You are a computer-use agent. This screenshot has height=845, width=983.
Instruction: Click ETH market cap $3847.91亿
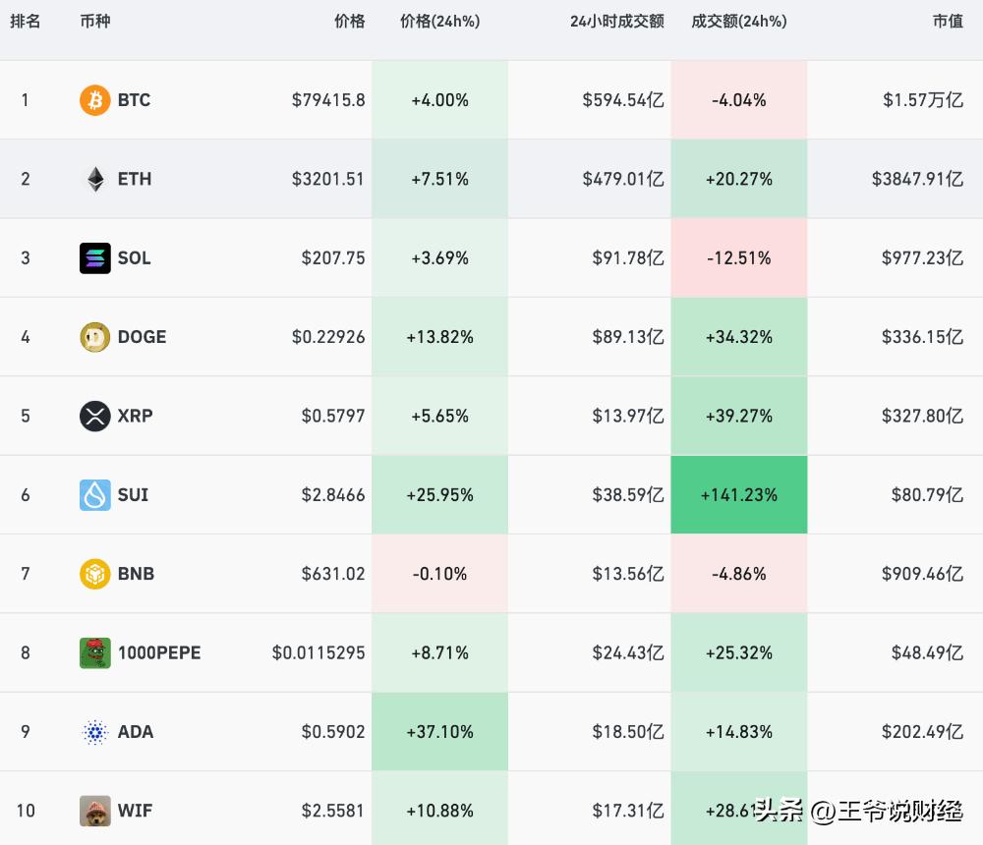[917, 179]
